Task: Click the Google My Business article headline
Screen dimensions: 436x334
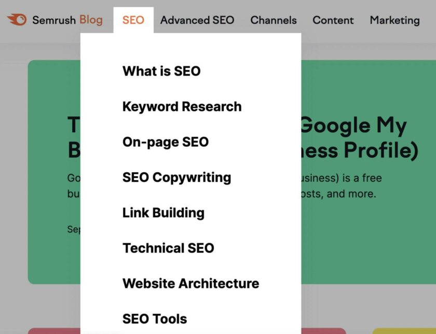Action: point(358,137)
